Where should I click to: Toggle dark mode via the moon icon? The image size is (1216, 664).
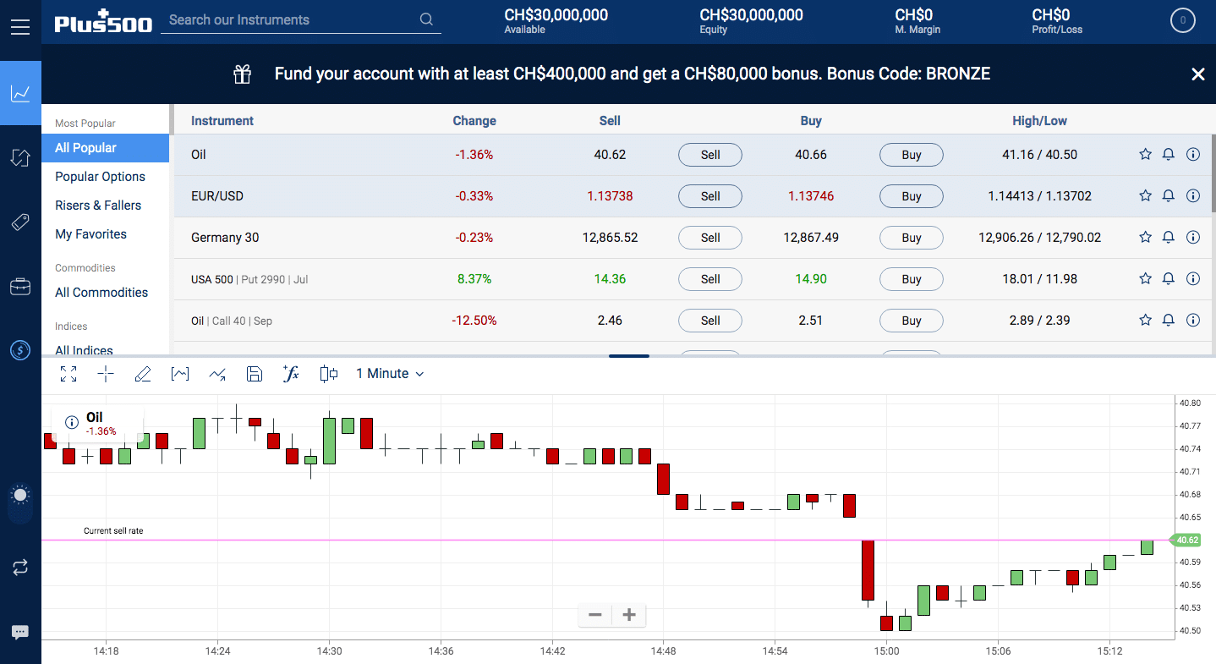(x=20, y=495)
